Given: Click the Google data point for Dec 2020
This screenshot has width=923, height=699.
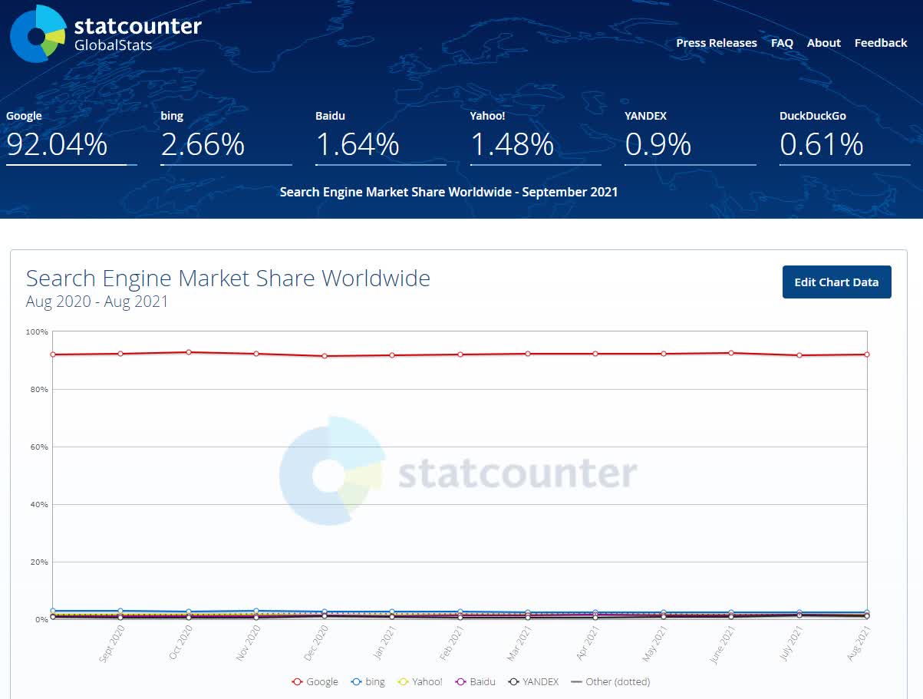Looking at the screenshot, I should point(325,356).
